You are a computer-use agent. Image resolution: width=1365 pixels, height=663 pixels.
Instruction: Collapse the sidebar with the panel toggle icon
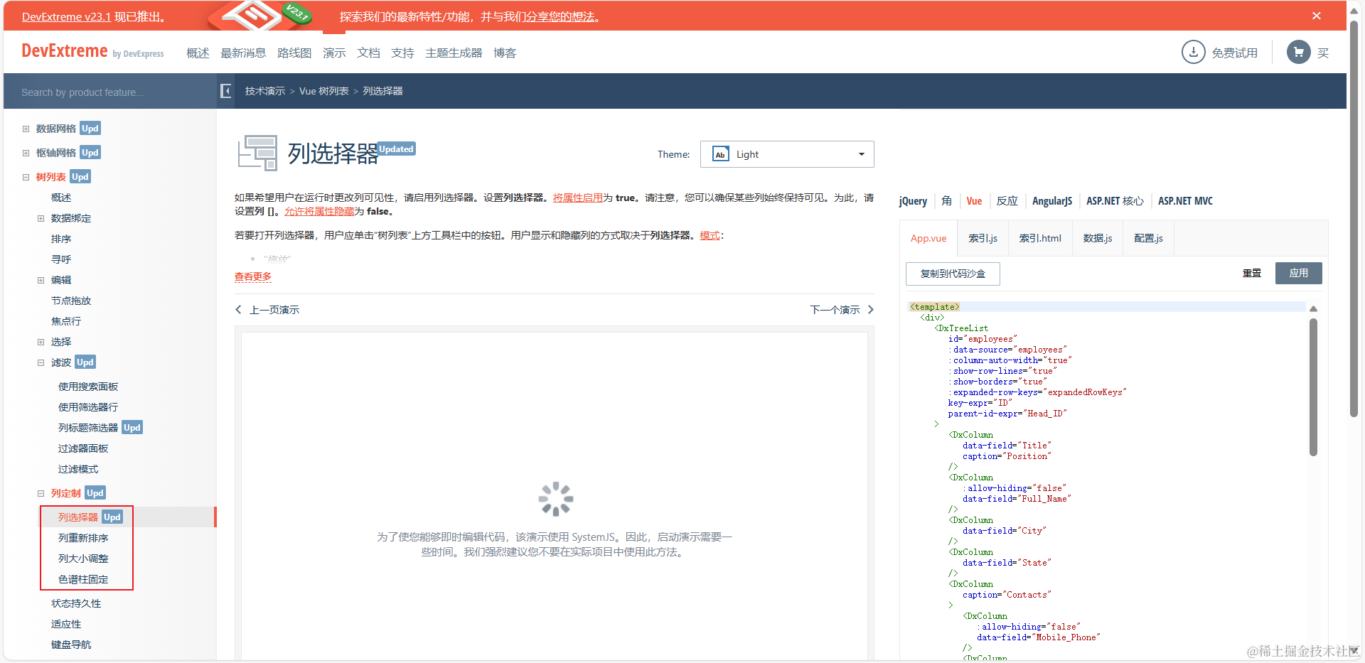point(226,91)
